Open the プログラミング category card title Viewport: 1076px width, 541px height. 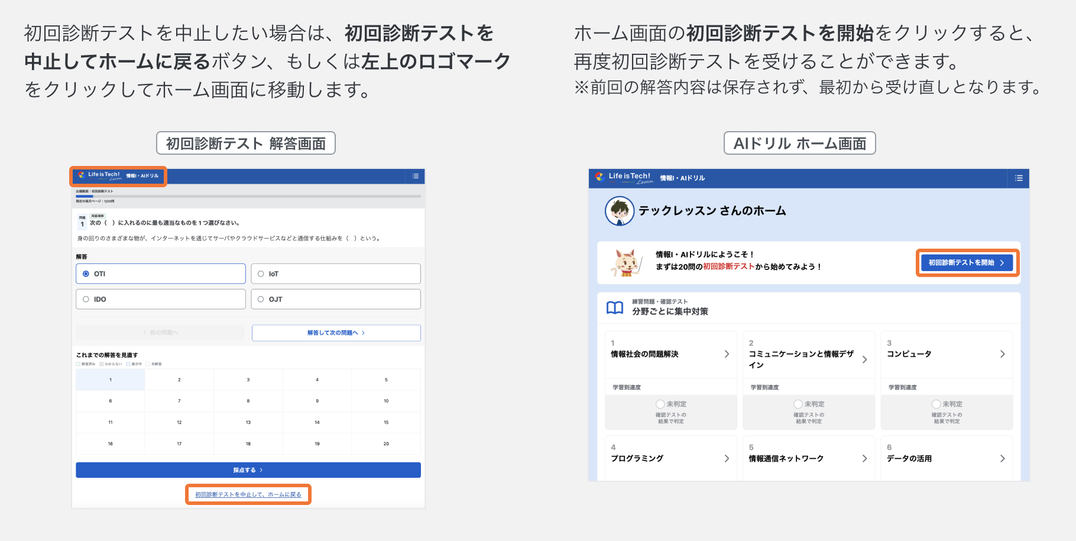[x=637, y=458]
